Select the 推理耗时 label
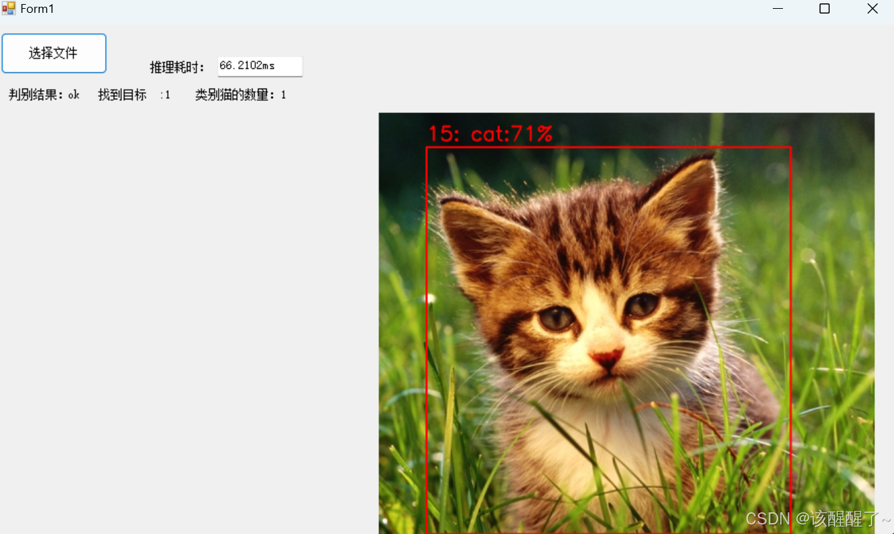 [177, 67]
